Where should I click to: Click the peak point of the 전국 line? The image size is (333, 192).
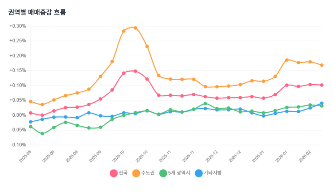point(135,71)
